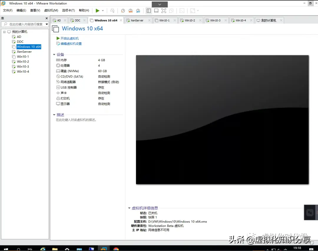Toggle the thumbnail bar icon
The image size is (318, 251).
pos(156,11)
